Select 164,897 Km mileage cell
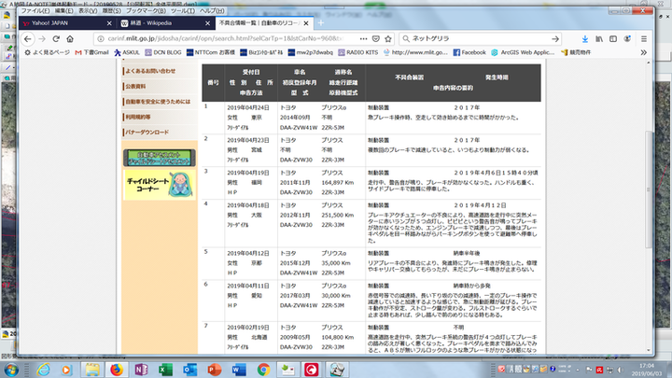 338,183
